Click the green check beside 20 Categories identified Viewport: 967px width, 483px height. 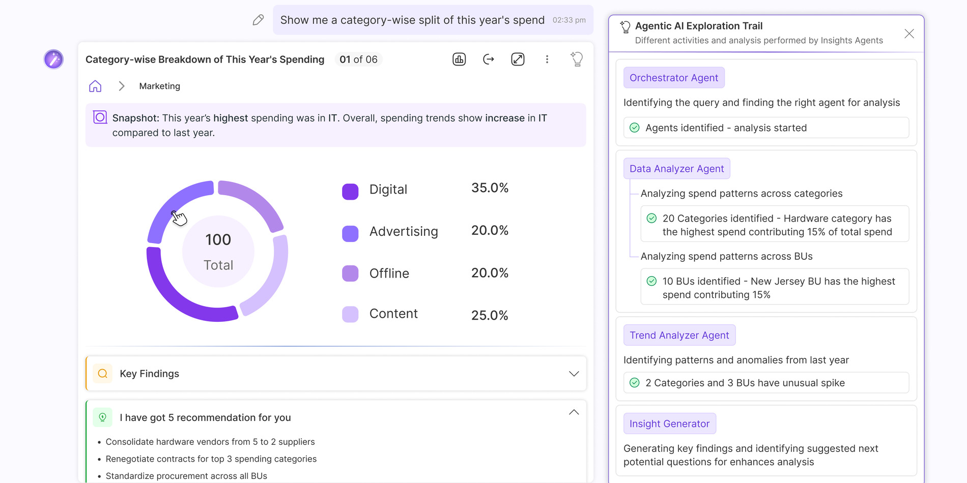click(651, 219)
